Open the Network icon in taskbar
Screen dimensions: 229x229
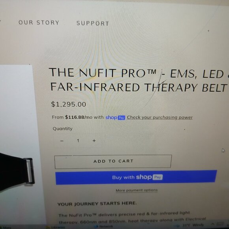(x=104, y=227)
